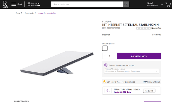Expand the Inicia sesión account chevron
Viewport: 172px width, 102px height.
coord(162,4)
